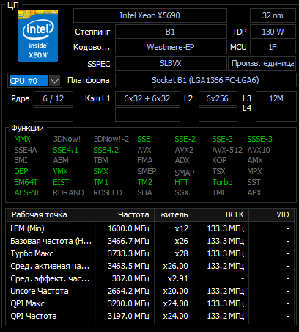Click the 2664.2 МГц uncore frequency value
The width and height of the screenshot is (299, 332).
click(128, 291)
